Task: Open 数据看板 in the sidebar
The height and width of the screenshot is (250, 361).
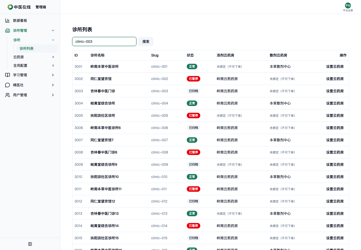Action: (x=30, y=20)
